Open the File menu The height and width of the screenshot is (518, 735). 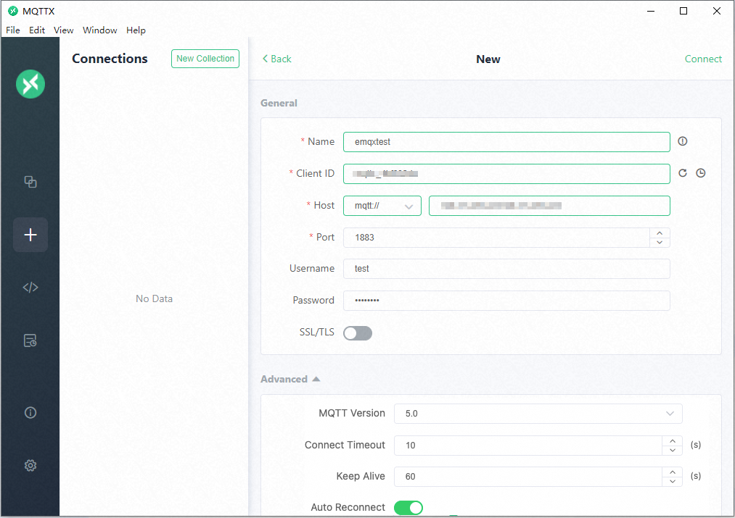point(12,30)
